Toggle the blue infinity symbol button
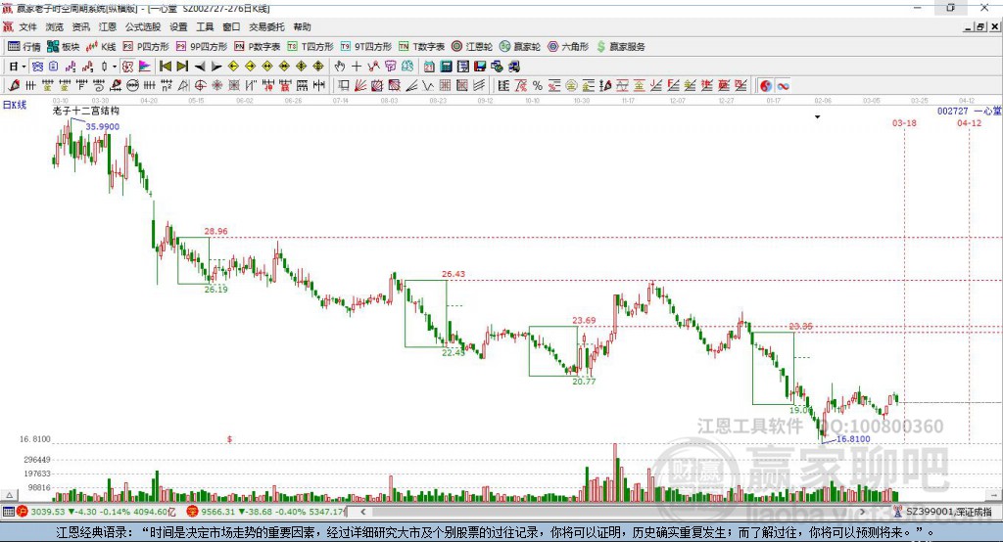This screenshot has width=1003, height=542. [x=783, y=86]
